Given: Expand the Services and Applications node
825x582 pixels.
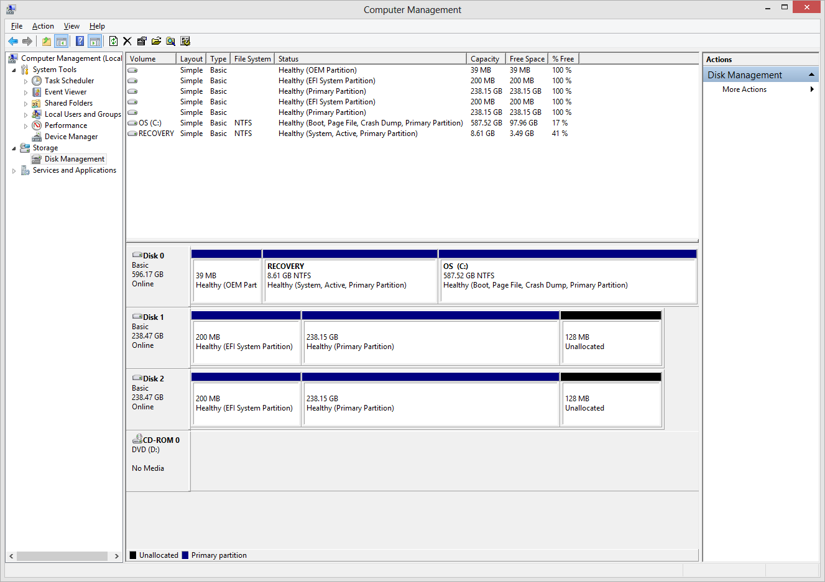Looking at the screenshot, I should [14, 171].
